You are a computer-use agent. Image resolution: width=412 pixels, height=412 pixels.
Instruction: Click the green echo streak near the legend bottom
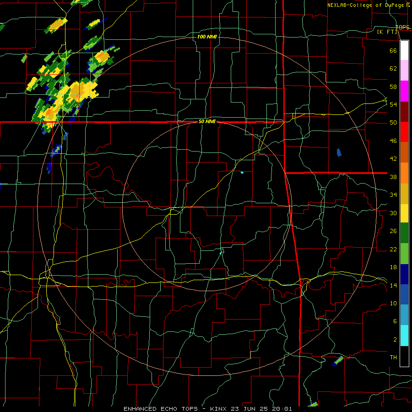coord(337,362)
